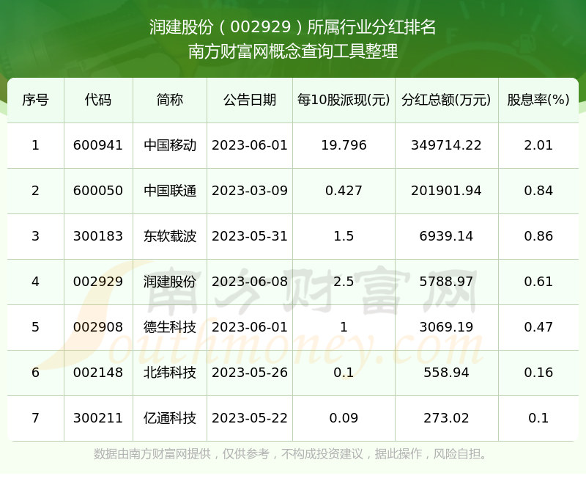
Task: Click the 分红总额(万元) column header
Action: 446,100
